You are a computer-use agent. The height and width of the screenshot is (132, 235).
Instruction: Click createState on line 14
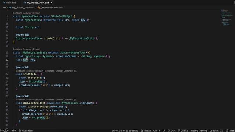52,38
